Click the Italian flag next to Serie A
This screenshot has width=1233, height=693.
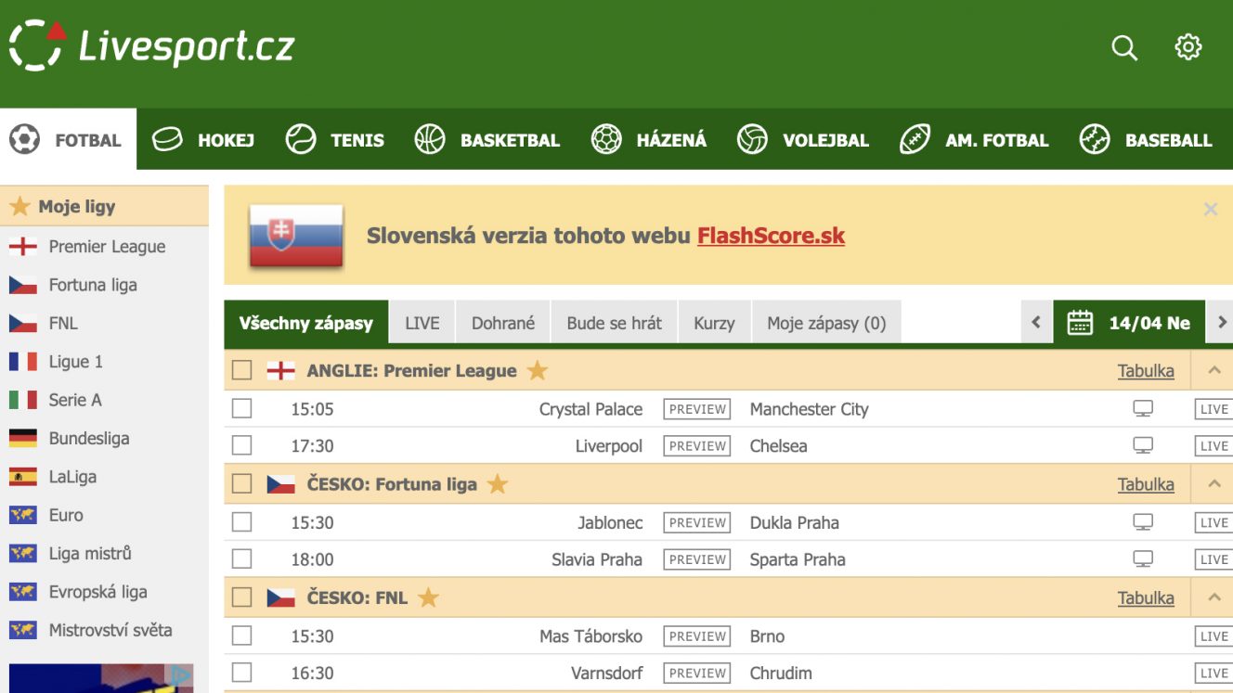click(x=23, y=400)
